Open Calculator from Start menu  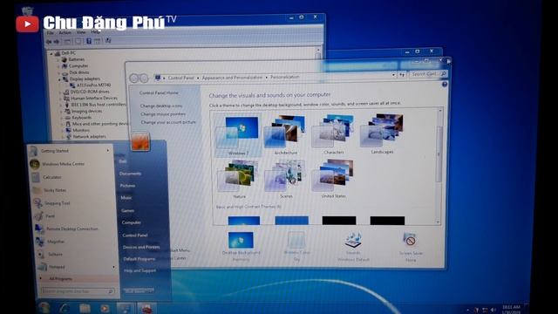(71, 177)
